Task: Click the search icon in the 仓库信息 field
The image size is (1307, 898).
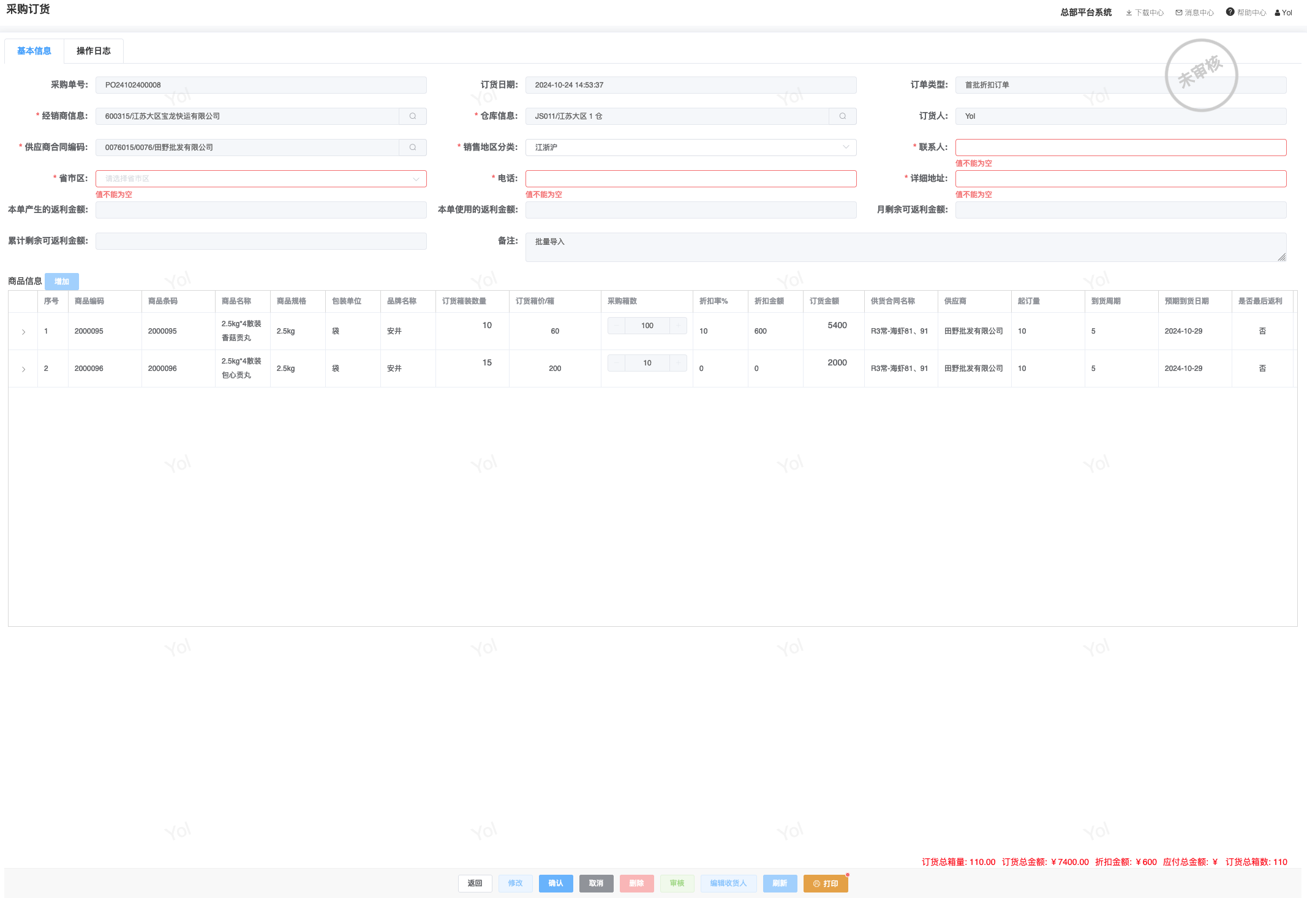Action: click(x=843, y=116)
